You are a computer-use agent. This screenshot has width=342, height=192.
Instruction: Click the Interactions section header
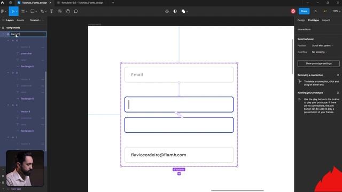click(x=304, y=29)
